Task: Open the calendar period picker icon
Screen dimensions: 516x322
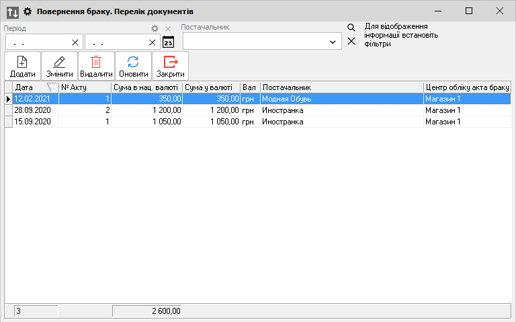Action: [168, 42]
